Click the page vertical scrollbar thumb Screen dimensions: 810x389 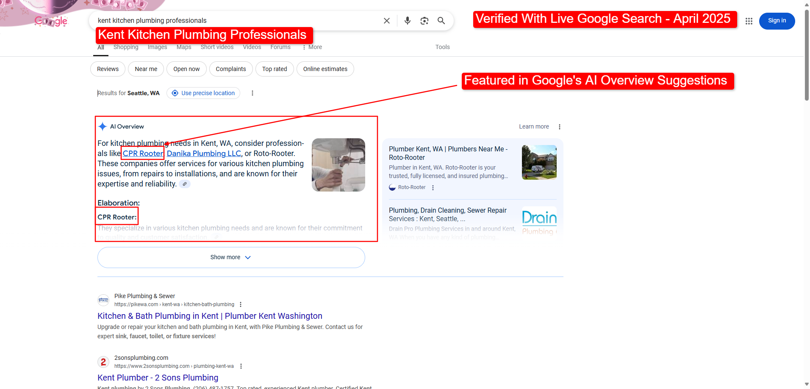[807, 55]
